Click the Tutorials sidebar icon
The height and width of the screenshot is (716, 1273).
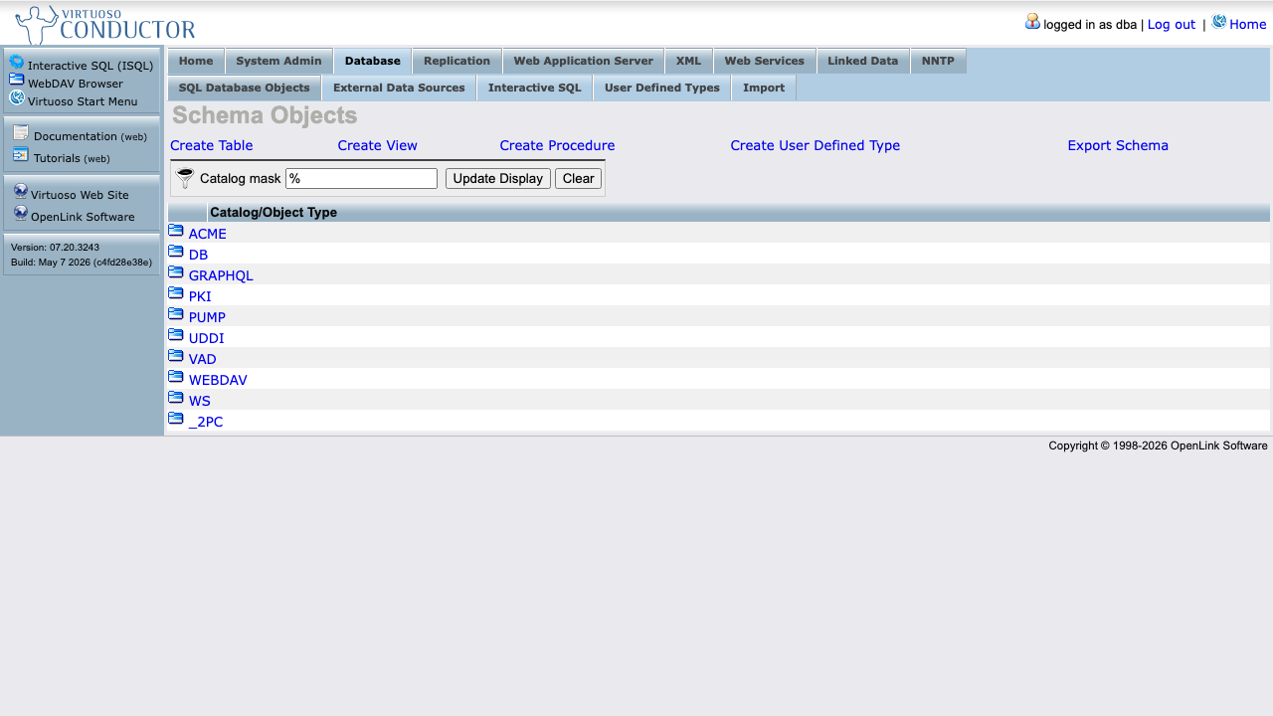click(21, 154)
